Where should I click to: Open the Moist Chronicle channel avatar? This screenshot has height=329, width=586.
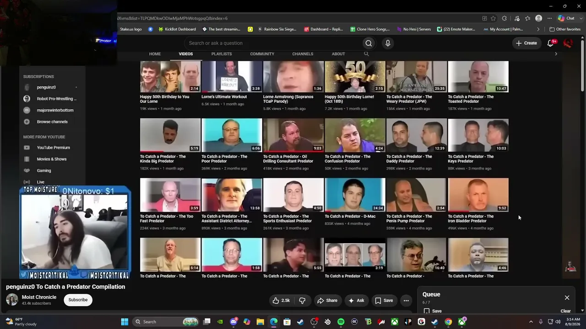click(x=12, y=300)
